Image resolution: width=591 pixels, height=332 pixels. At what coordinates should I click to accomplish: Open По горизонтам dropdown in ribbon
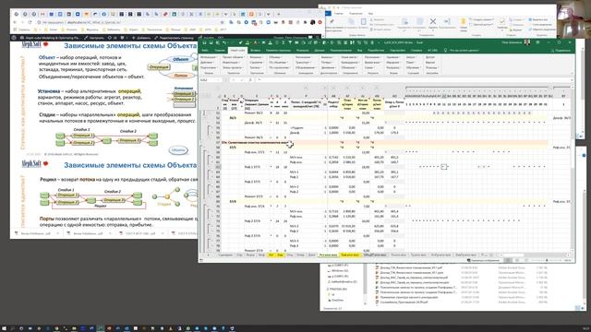point(280,67)
